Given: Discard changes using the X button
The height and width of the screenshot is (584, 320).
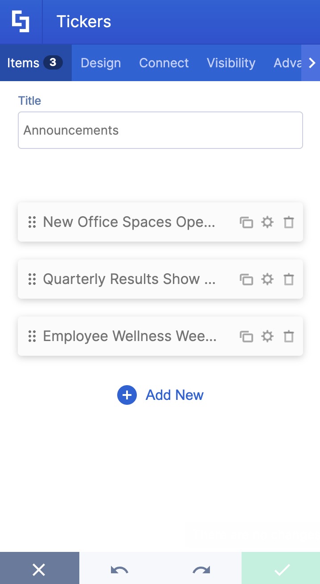Looking at the screenshot, I should [x=39, y=569].
